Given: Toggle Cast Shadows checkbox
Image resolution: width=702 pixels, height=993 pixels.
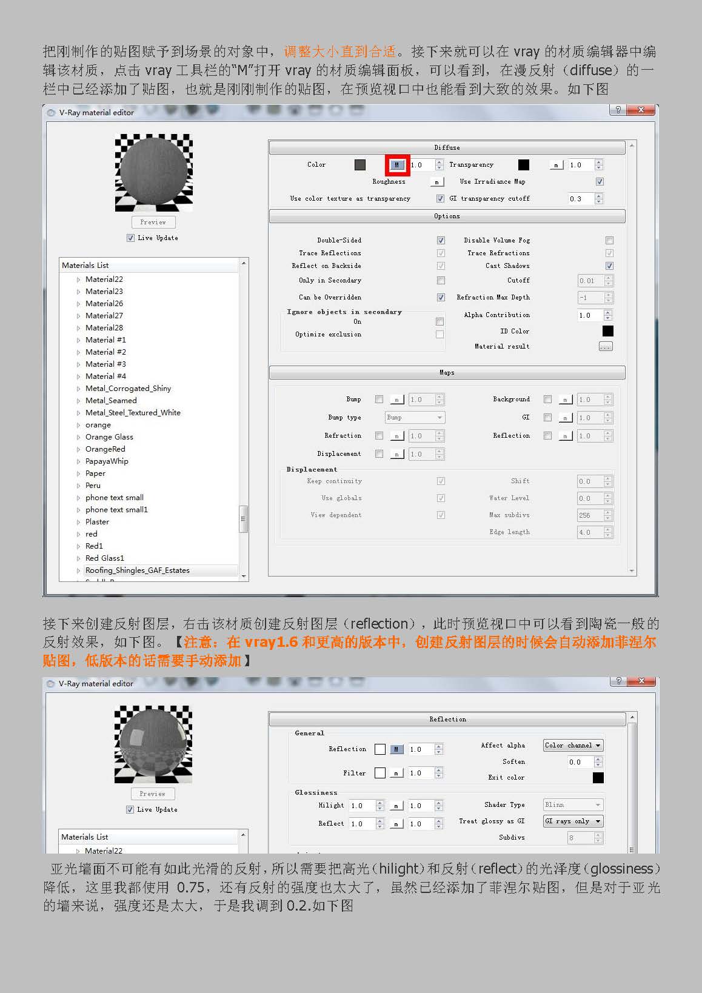Looking at the screenshot, I should point(609,266).
